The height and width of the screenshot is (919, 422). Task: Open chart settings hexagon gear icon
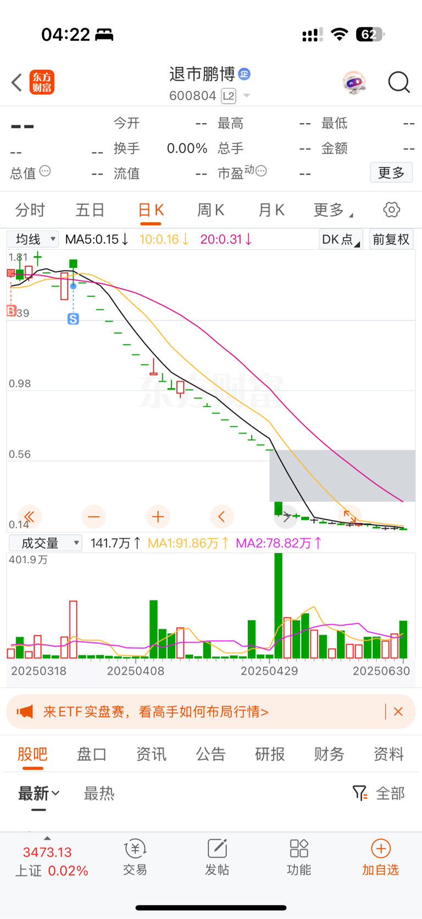point(391,210)
